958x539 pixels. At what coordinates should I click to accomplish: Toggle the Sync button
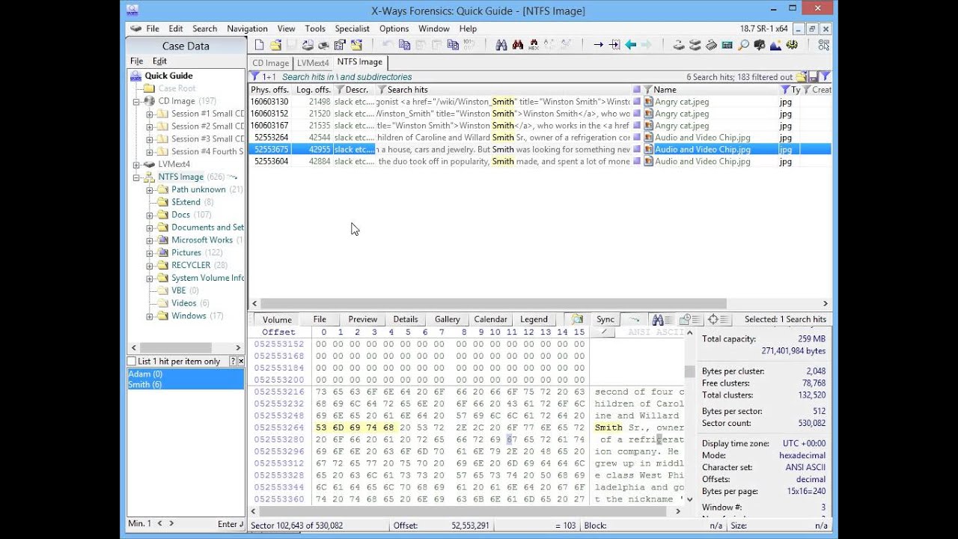(x=605, y=319)
